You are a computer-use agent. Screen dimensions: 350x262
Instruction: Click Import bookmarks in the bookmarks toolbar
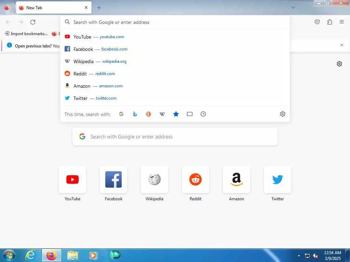26,34
